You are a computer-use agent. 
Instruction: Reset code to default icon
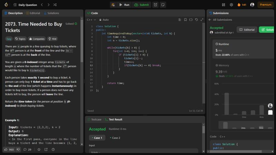(x=196, y=20)
